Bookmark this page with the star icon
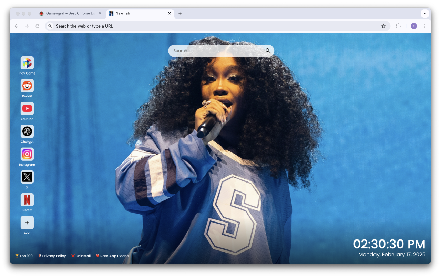The image size is (441, 276). point(383,26)
